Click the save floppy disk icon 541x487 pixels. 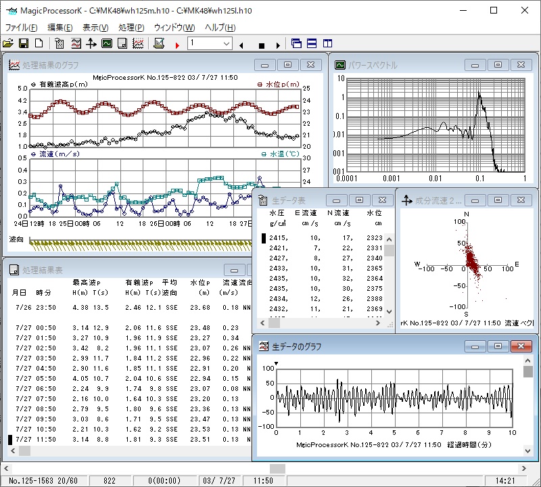(x=24, y=44)
